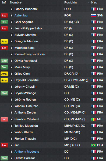Click the Les badge for Jean-Philippe Sabo
This screenshot has width=106, height=161.
tap(4, 28)
